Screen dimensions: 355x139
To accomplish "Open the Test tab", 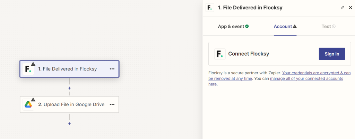I will (x=328, y=26).
